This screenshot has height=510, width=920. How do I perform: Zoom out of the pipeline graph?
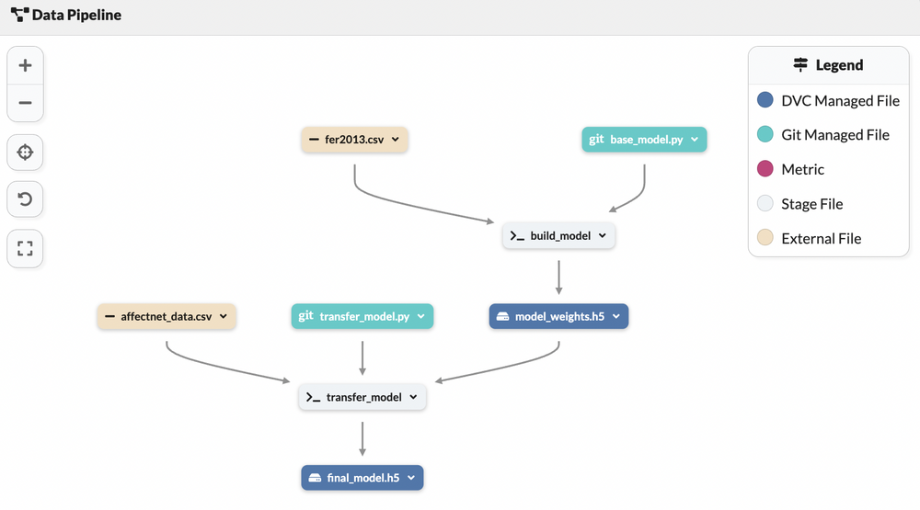(25, 103)
